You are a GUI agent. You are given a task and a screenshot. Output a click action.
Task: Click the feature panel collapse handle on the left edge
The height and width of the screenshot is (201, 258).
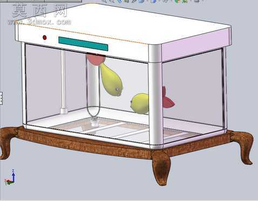[x=1, y=98]
